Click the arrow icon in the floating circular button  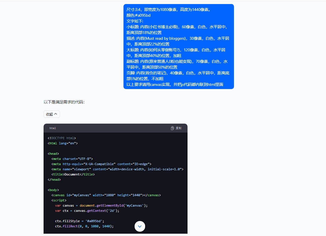point(140,226)
